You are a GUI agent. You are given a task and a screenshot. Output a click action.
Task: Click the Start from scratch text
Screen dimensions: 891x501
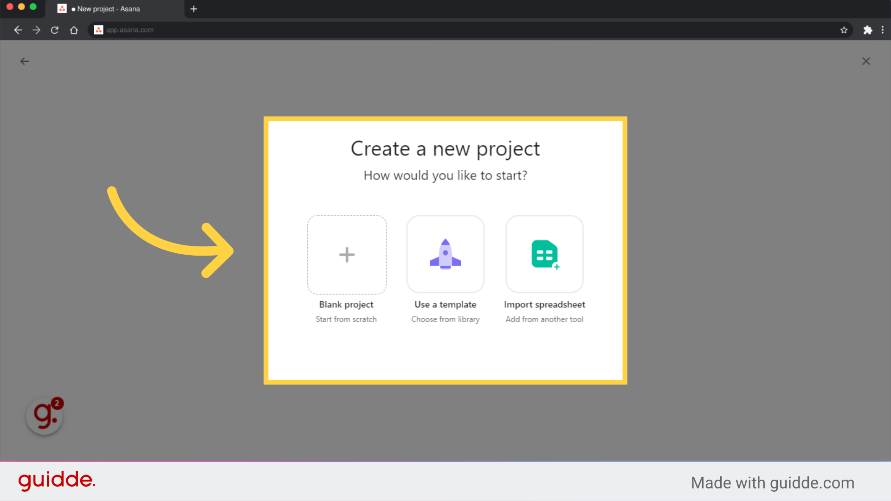[346, 319]
